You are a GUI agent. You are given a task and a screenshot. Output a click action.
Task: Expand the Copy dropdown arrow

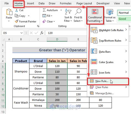click(x=29, y=16)
